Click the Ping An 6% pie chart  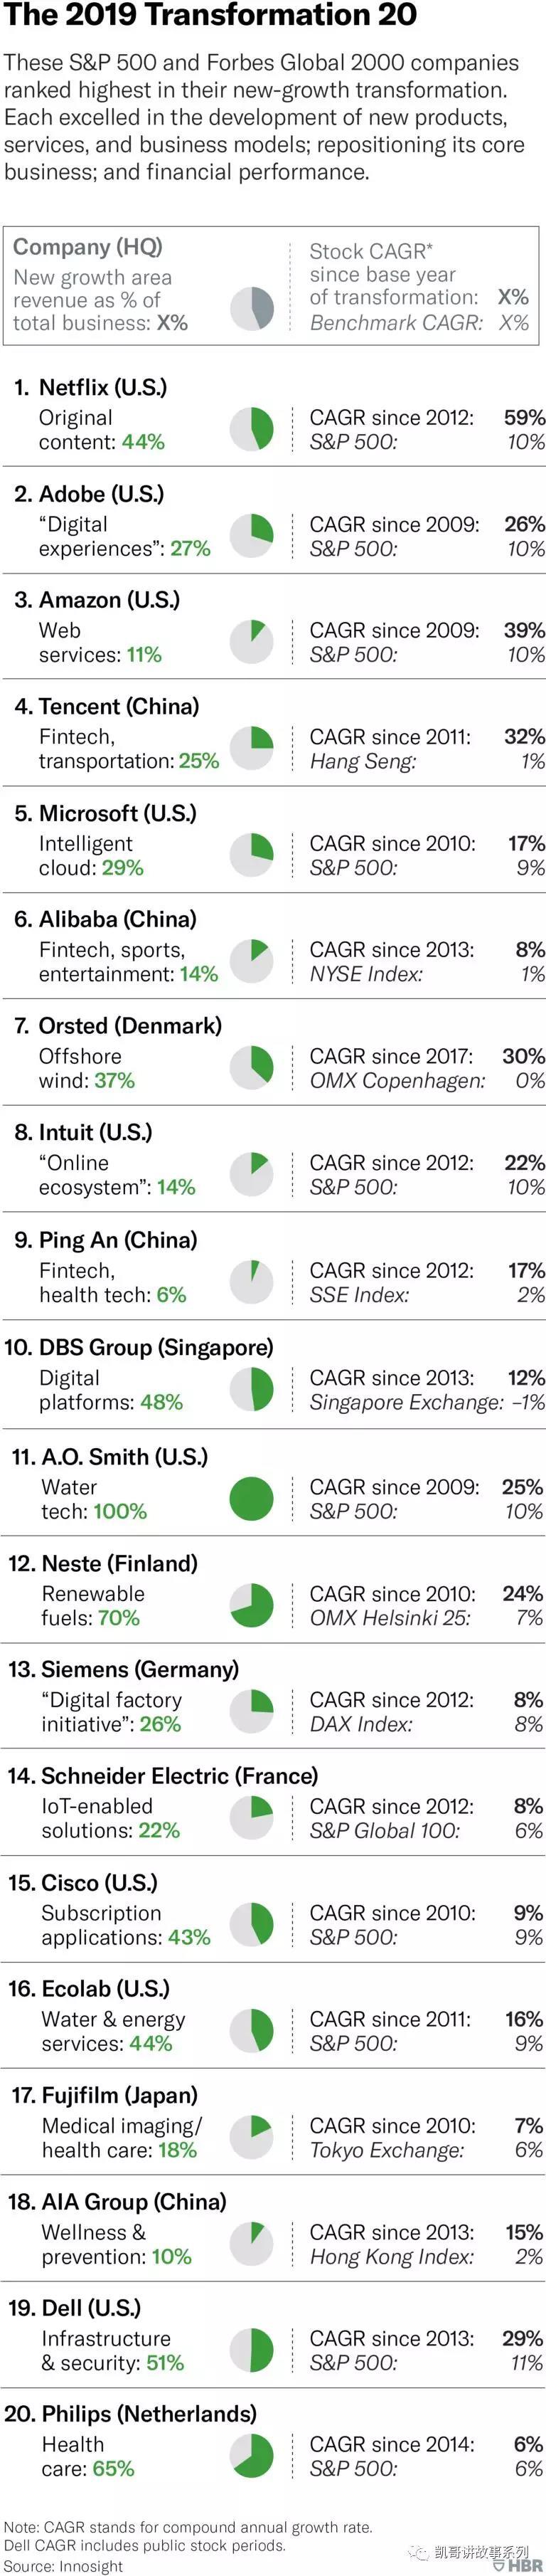click(x=252, y=1282)
